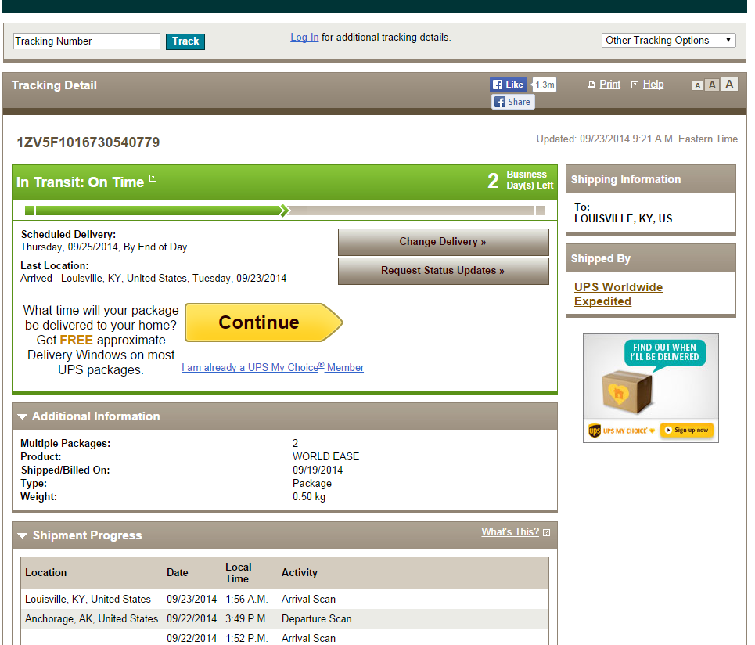Click the Updated 09/23/2014 9:21 A.M. timestamp
755x645 pixels.
pyautogui.click(x=637, y=139)
